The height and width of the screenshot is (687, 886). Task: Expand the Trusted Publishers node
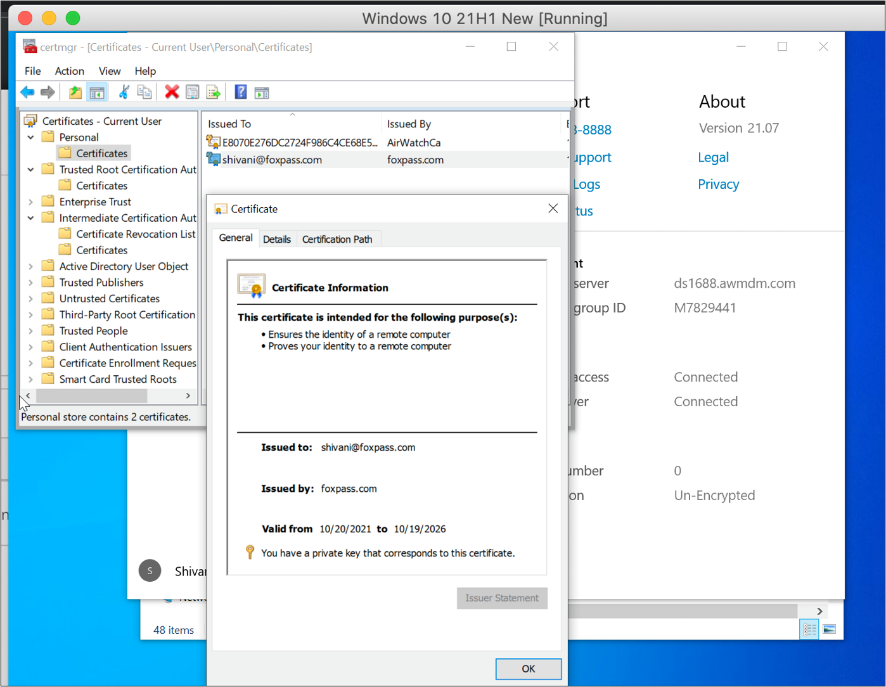[30, 283]
